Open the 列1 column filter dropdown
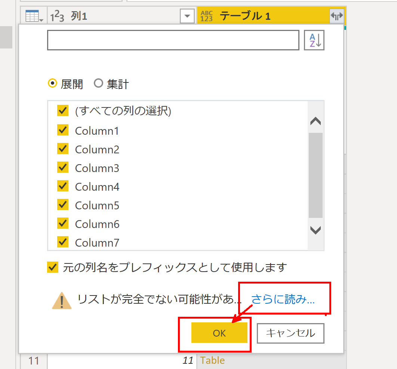This screenshot has height=369, width=397. click(x=187, y=16)
